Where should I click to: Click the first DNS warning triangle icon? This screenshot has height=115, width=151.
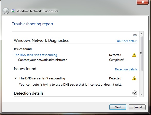[x=134, y=55]
